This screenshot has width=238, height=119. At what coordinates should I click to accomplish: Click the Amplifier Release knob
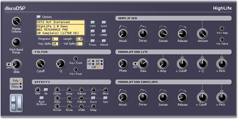pyautogui.click(x=182, y=34)
